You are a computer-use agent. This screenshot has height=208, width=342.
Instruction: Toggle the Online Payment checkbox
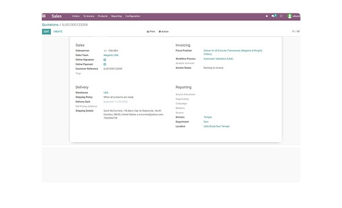pos(105,64)
